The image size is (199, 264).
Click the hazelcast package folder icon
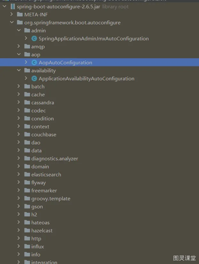[x=27, y=230]
